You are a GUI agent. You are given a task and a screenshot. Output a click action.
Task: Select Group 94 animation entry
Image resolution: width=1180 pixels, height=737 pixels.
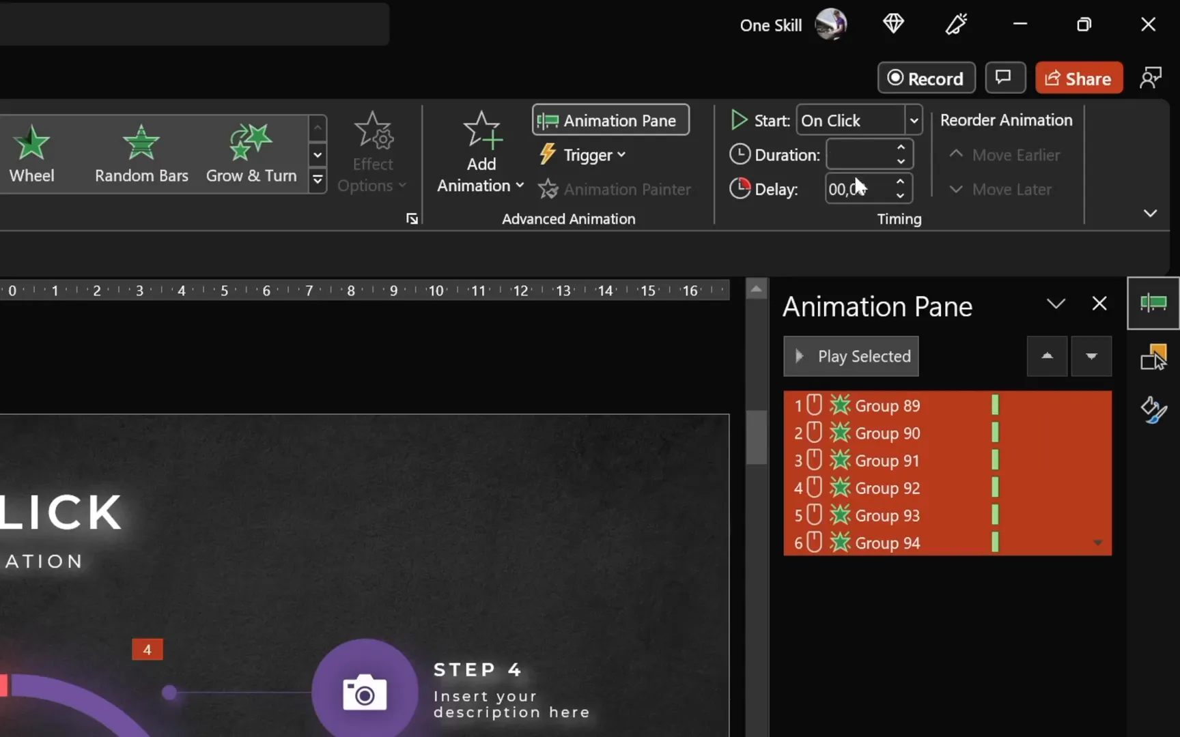tap(887, 543)
